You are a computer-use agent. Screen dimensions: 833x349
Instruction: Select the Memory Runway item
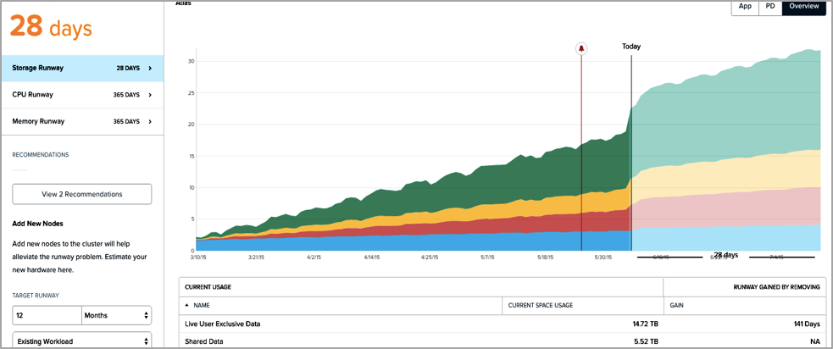point(82,121)
